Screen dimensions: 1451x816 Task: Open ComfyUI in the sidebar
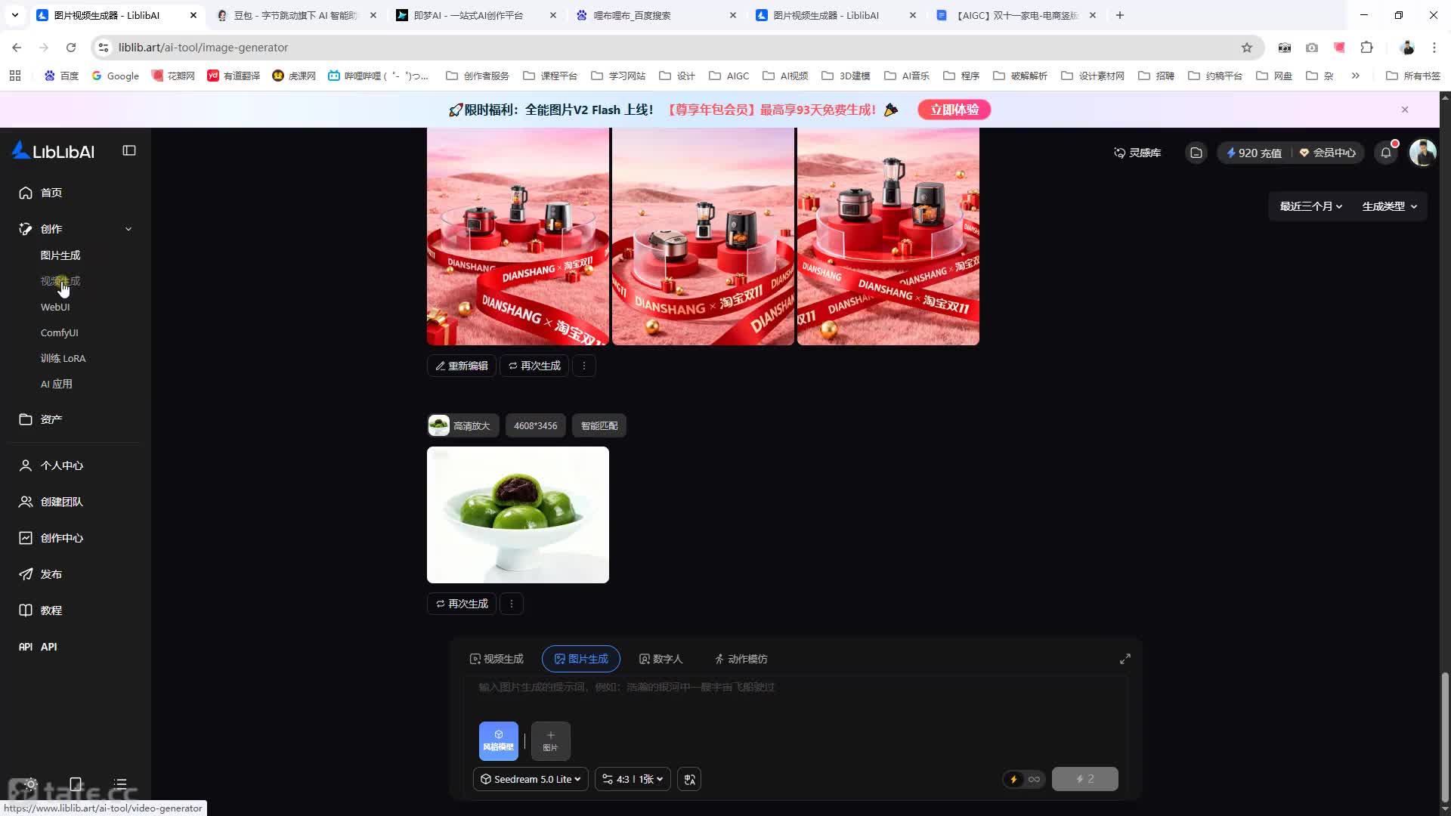tap(59, 332)
